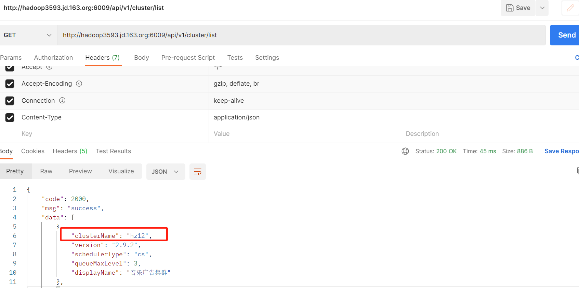The image size is (579, 288).
Task: Disable the Connection header checkbox
Action: pyautogui.click(x=10, y=101)
